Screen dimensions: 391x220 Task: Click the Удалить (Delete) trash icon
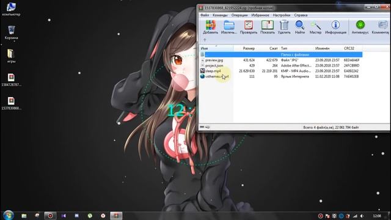point(284,26)
